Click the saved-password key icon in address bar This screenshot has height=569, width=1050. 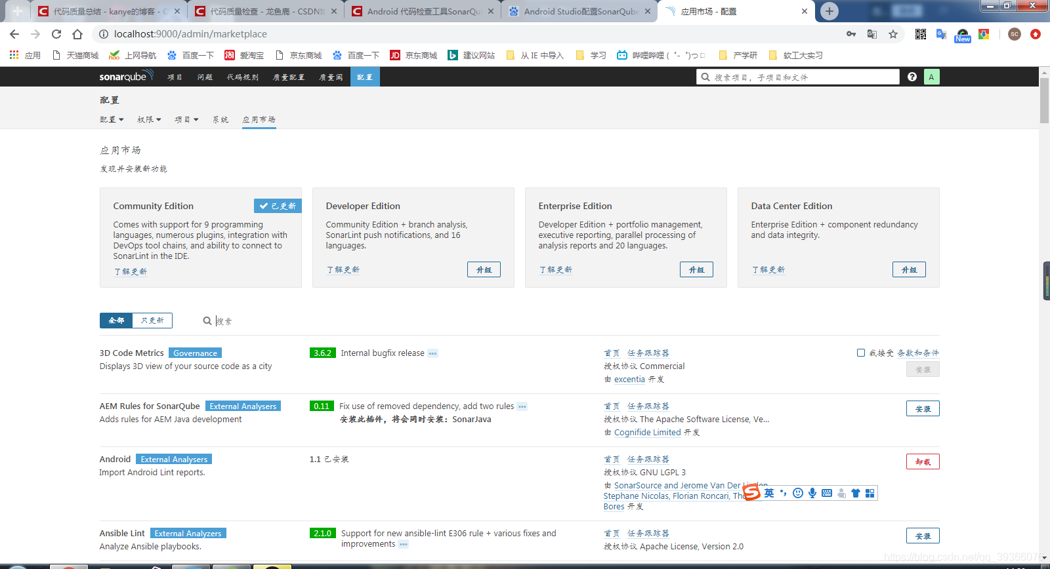click(x=851, y=34)
